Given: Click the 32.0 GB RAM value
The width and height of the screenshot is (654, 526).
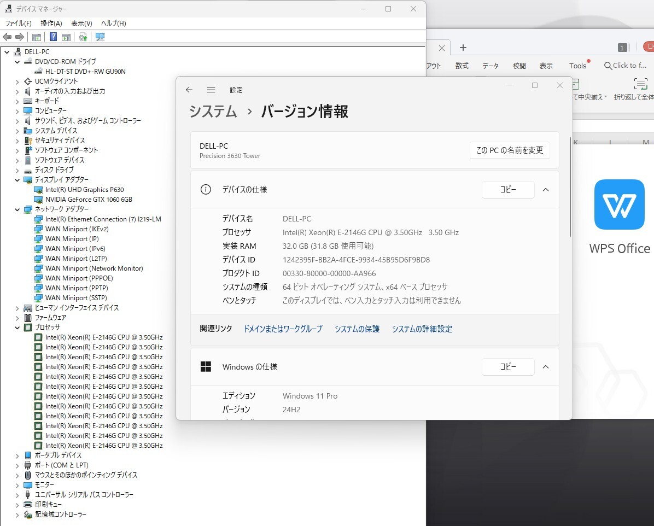Looking at the screenshot, I should [328, 246].
